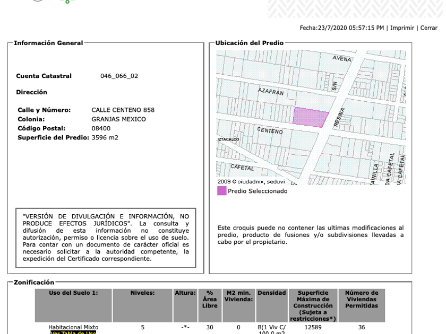This screenshot has height=334, width=446.
Task: Click the Densidad column header
Action: tap(272, 305)
